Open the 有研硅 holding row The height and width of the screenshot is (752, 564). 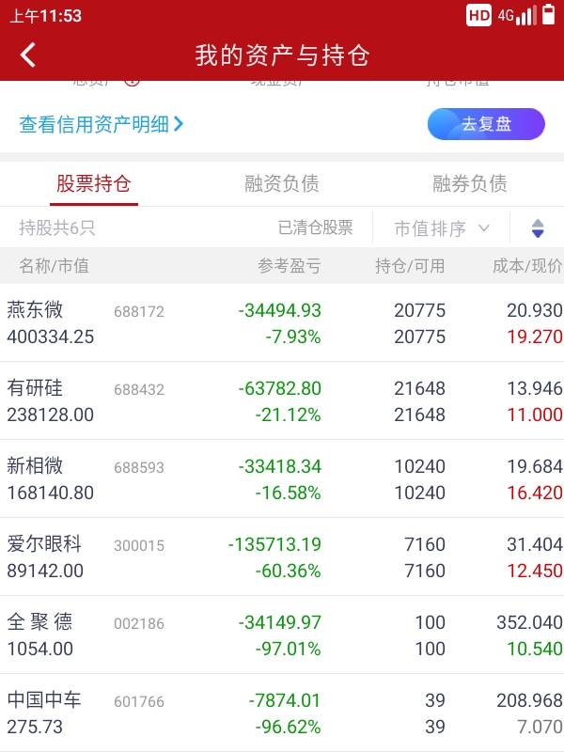[x=282, y=401]
